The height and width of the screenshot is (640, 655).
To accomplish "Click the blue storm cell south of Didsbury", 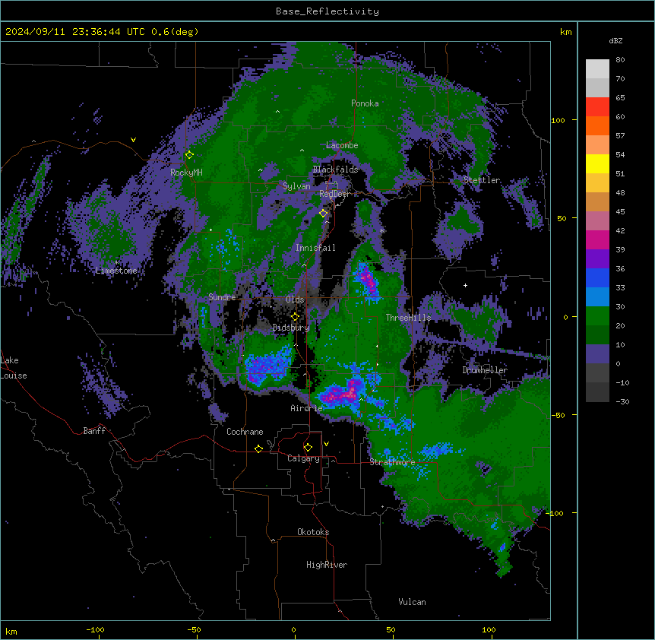I will (267, 364).
